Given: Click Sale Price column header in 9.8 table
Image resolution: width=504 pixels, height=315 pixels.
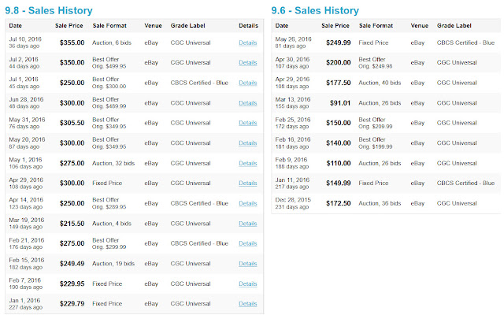Looking at the screenshot, I should pyautogui.click(x=69, y=26).
